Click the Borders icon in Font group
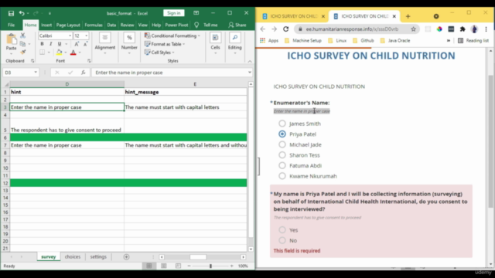The image size is (495, 278). click(x=42, y=53)
